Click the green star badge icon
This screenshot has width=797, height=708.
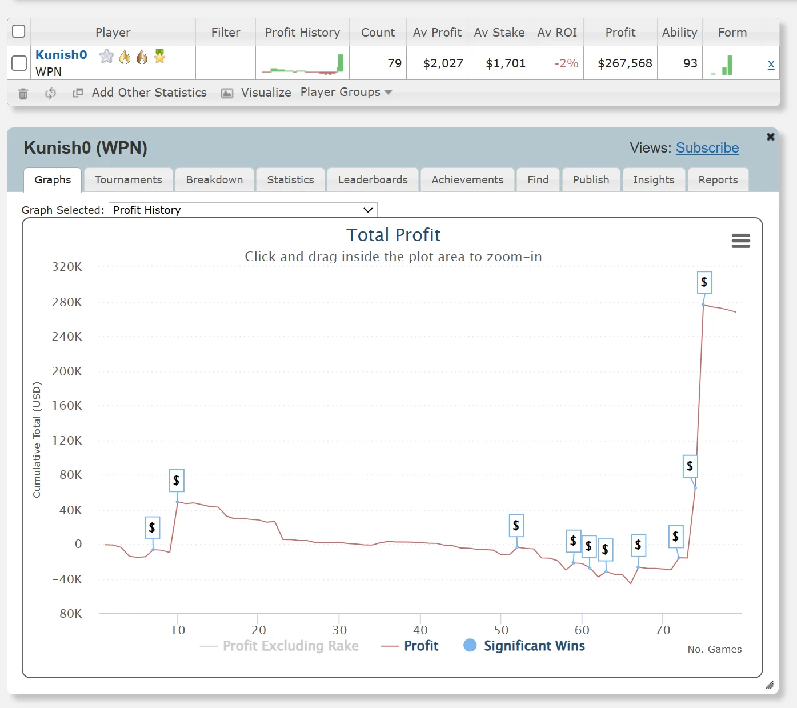tap(160, 56)
